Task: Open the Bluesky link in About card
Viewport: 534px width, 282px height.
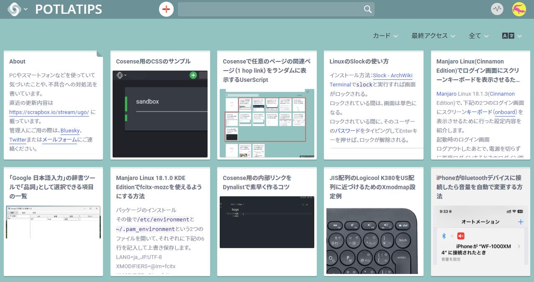Action: (x=70, y=130)
